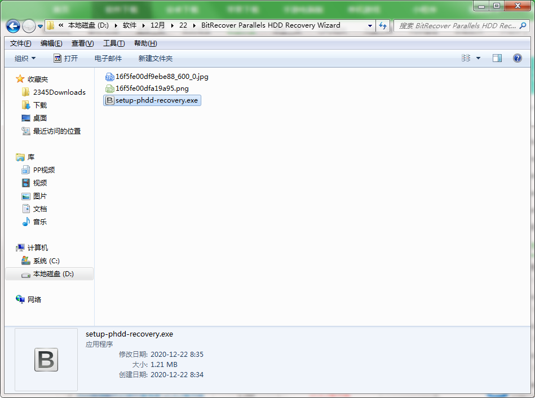The height and width of the screenshot is (398, 535).
Task: Select setup-phdd-recovery.exe in file list
Action: [x=152, y=100]
